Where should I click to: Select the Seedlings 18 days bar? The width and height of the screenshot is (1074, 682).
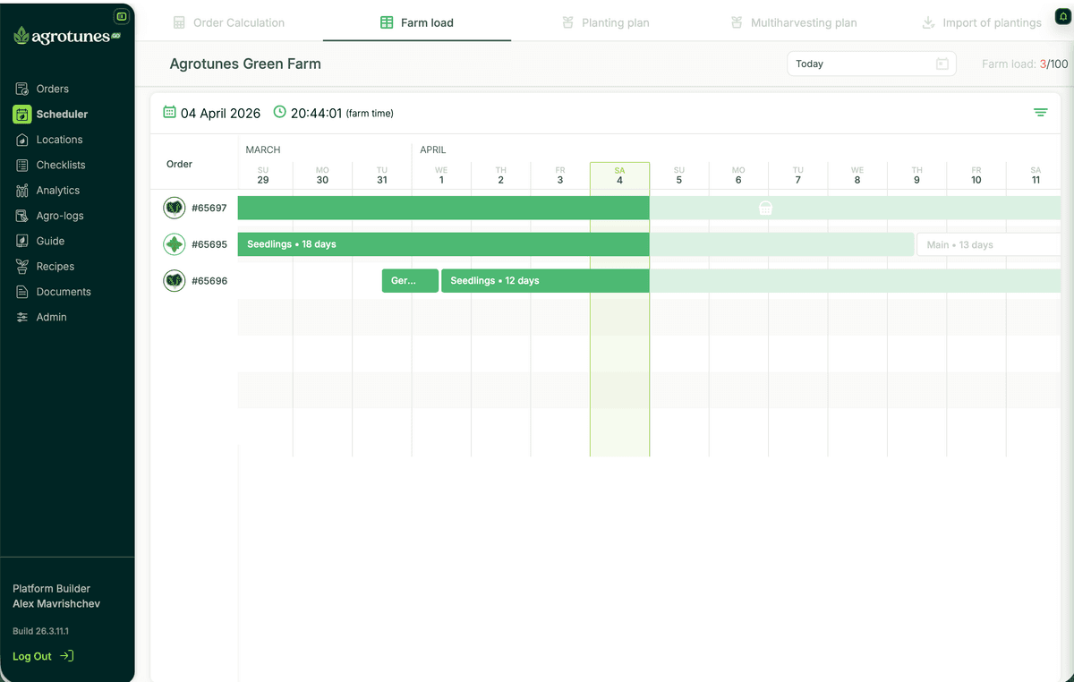[443, 244]
